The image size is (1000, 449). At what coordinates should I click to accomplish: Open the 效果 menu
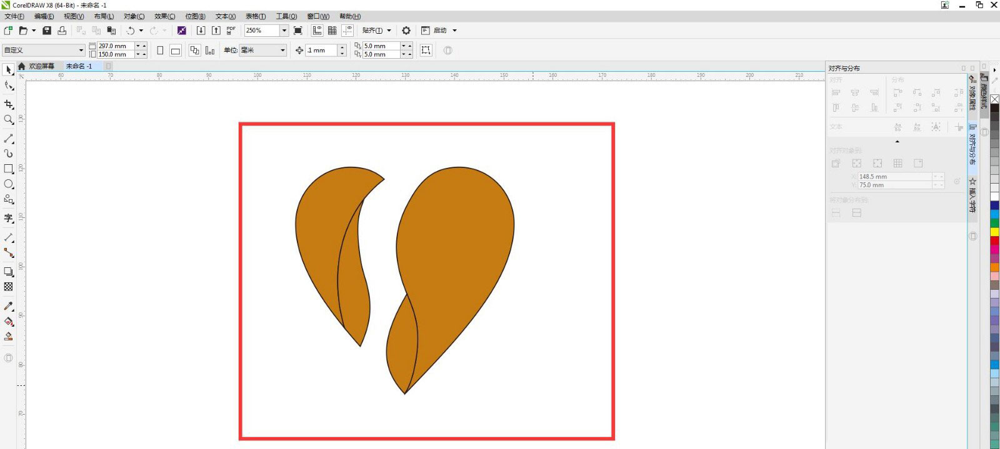(x=164, y=16)
